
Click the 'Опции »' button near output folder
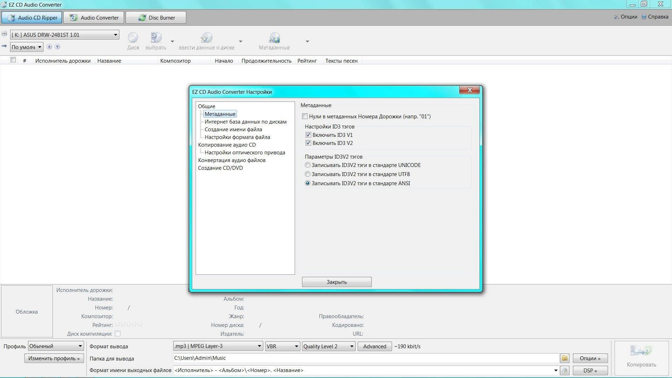coord(590,358)
